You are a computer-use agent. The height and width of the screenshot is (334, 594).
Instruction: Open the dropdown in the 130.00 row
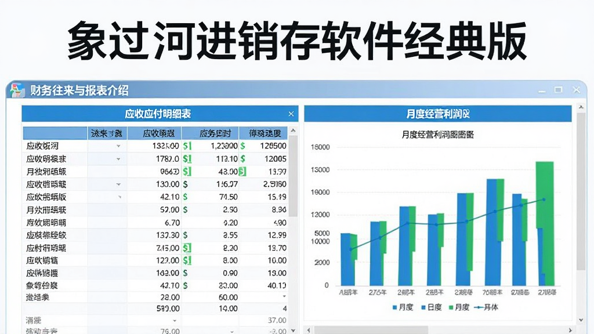pyautogui.click(x=118, y=184)
